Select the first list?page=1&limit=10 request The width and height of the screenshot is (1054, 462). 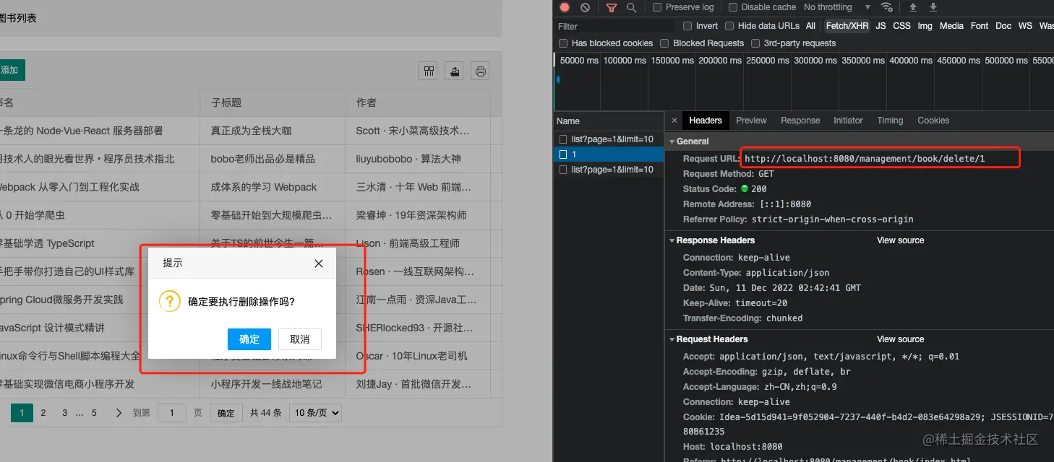(x=609, y=139)
